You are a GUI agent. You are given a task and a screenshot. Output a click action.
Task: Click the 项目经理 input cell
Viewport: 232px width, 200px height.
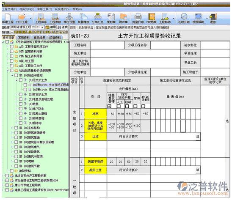[x=215, y=53]
